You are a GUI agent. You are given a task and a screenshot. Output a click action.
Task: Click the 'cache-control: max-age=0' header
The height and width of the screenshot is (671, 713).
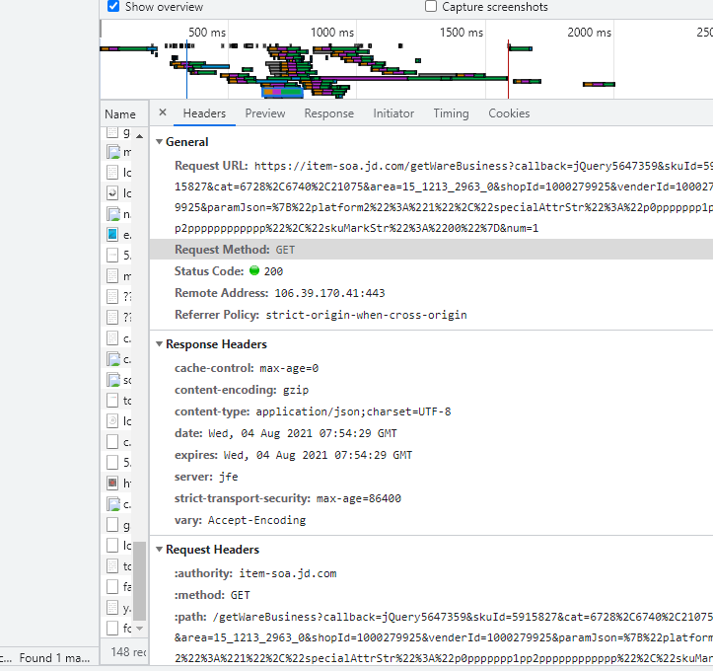(x=247, y=368)
